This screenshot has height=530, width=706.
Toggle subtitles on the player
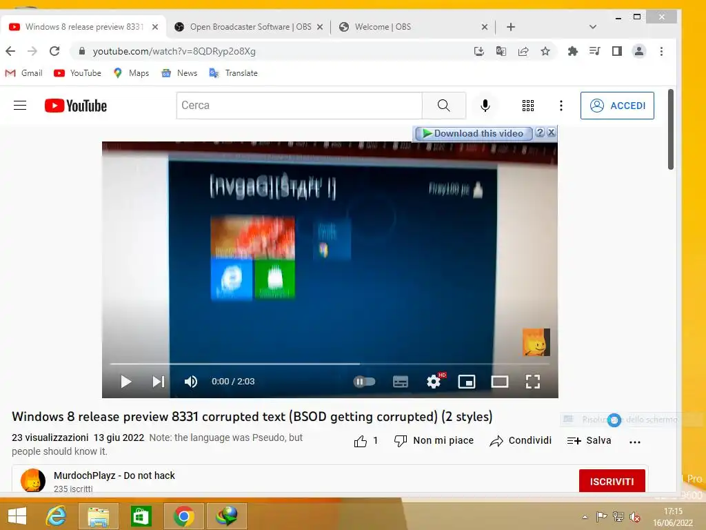(x=401, y=382)
